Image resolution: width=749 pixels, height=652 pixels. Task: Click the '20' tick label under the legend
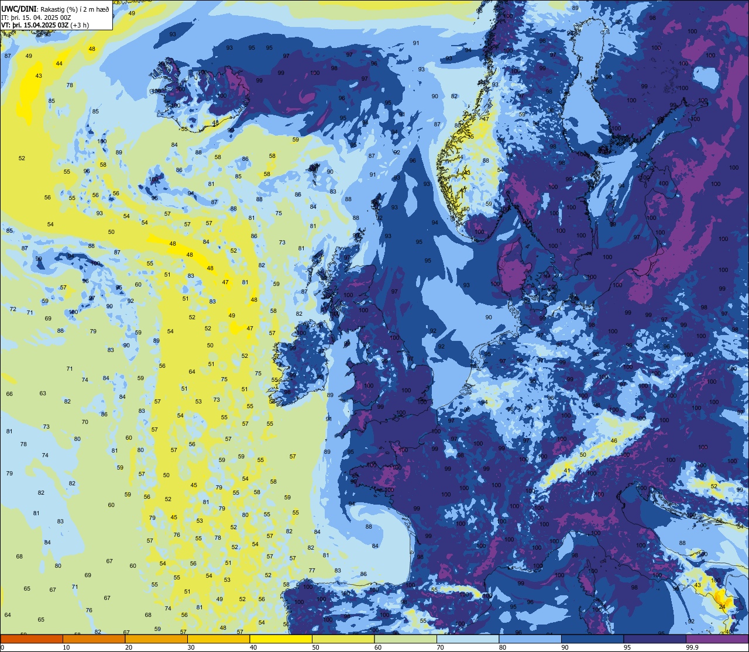pos(128,647)
